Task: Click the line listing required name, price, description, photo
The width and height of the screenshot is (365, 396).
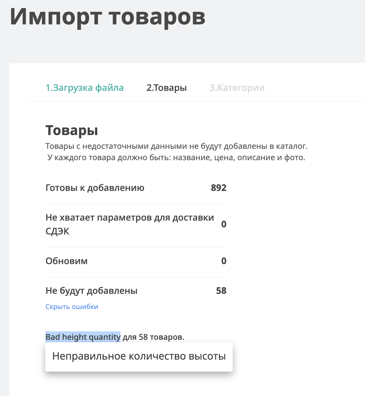Action: tap(176, 157)
